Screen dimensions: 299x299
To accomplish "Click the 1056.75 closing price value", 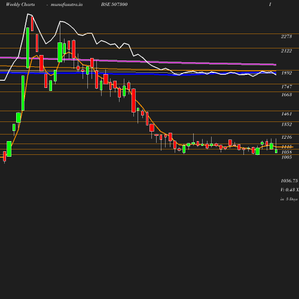I will [x=289, y=181].
